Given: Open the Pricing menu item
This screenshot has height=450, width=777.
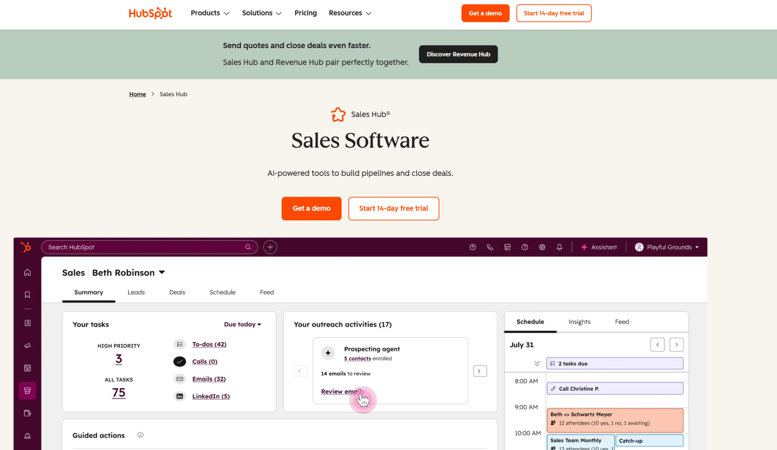Looking at the screenshot, I should pos(305,13).
